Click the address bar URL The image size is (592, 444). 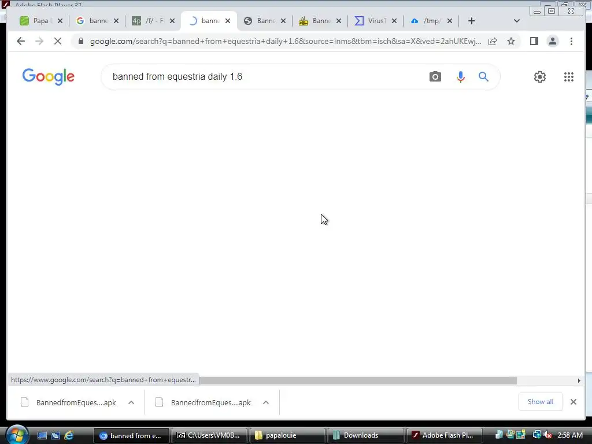coord(286,41)
